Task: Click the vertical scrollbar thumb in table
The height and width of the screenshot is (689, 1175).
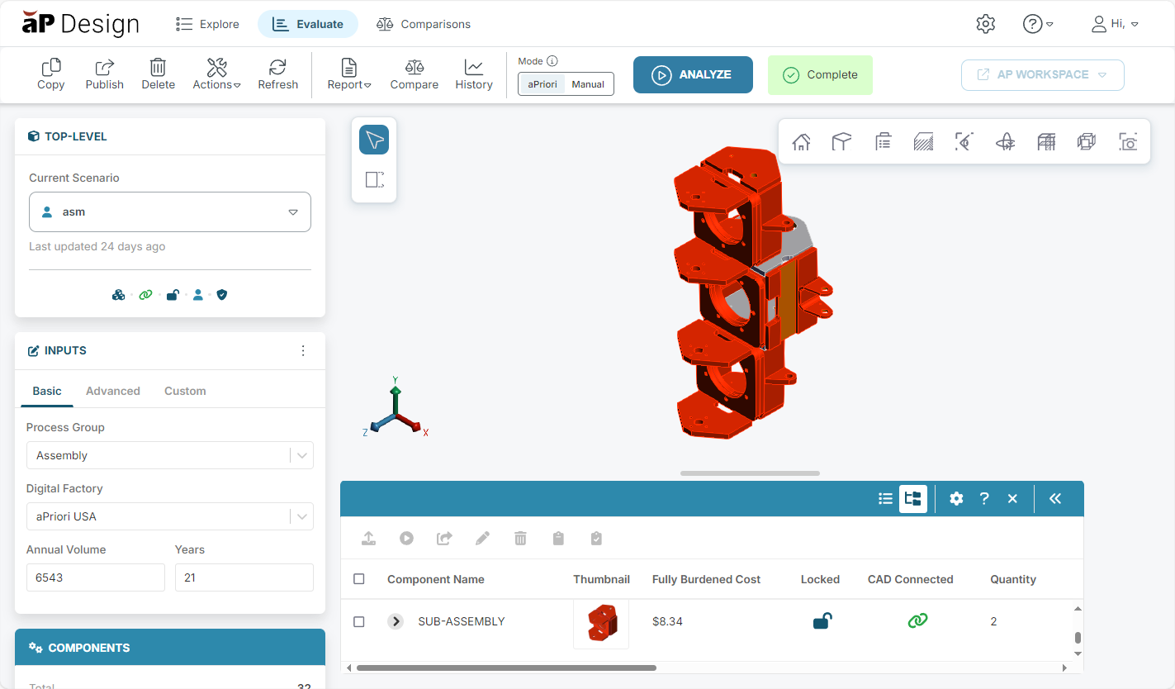Action: (x=1078, y=638)
